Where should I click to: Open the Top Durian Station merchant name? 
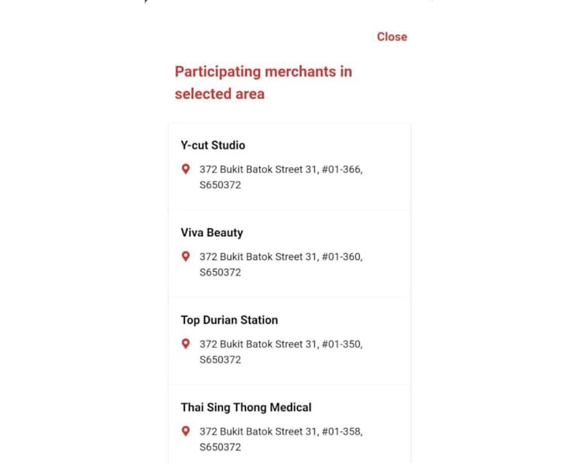pos(229,320)
